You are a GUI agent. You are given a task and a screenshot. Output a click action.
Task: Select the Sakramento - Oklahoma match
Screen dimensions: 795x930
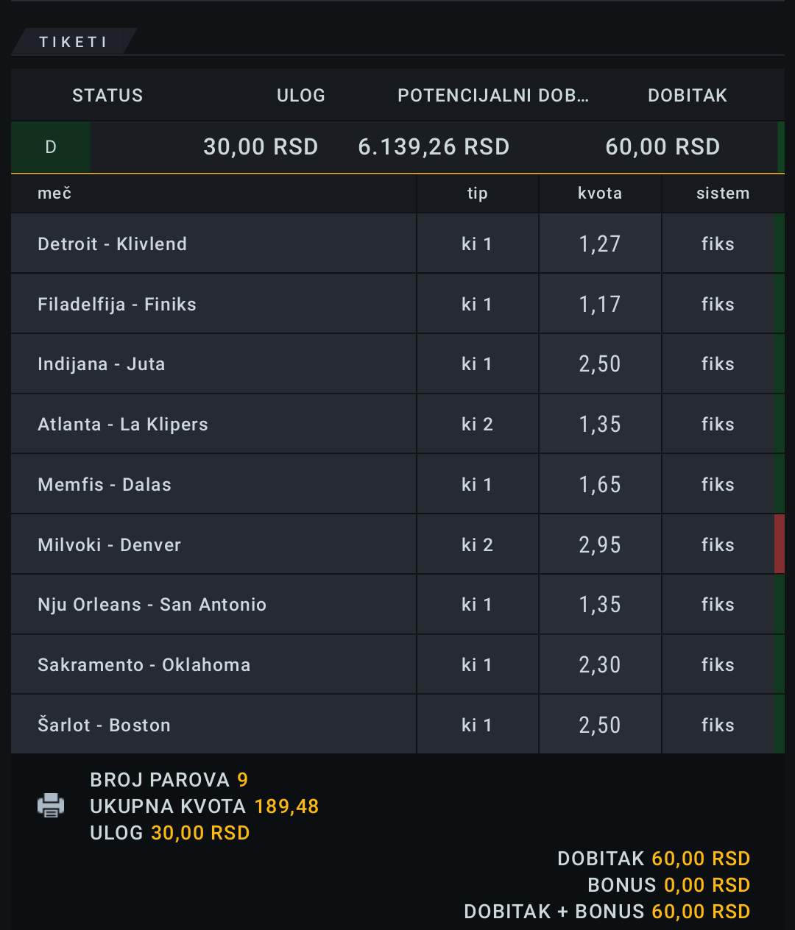point(144,665)
